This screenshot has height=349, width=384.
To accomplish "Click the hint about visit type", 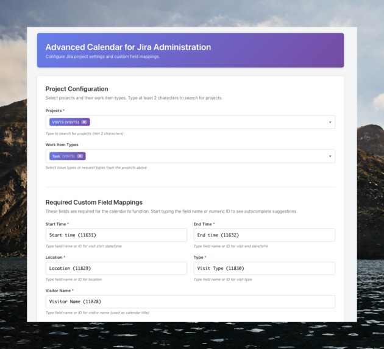I will [222, 280].
